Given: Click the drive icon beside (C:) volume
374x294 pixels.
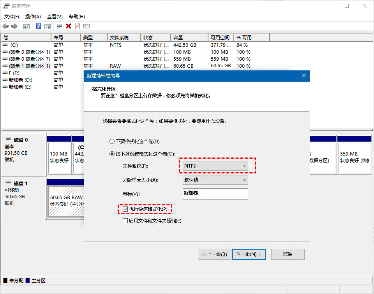Looking at the screenshot, I should pyautogui.click(x=5, y=45).
